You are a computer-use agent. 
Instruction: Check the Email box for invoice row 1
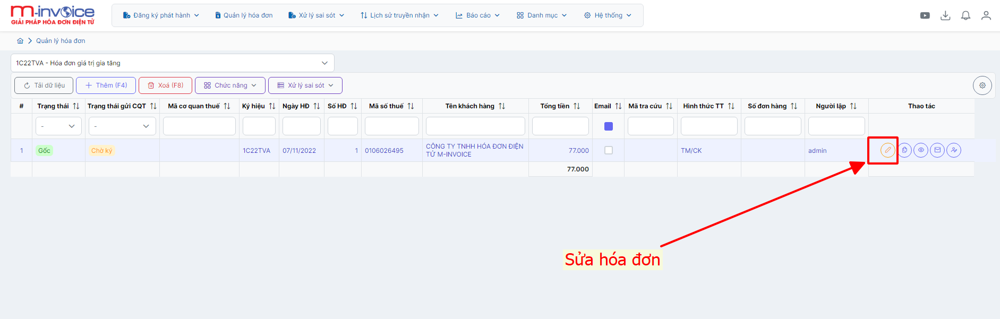click(x=609, y=150)
